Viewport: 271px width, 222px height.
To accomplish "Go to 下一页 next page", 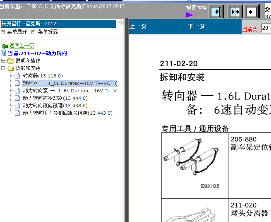I will pyautogui.click(x=197, y=27).
